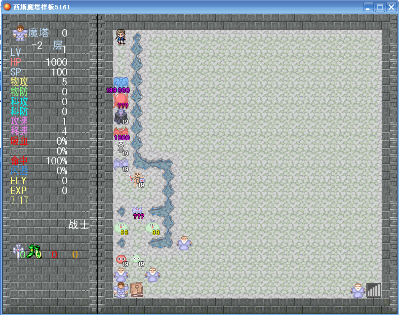
Task: Click the red key count 0
Action: point(54,255)
